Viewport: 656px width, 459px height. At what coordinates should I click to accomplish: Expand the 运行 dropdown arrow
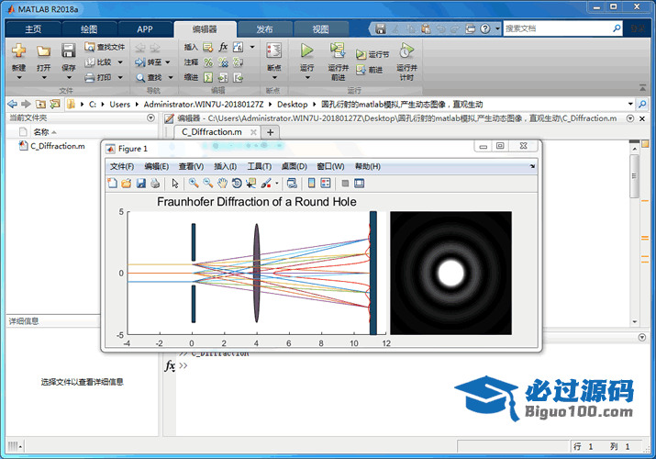pyautogui.click(x=307, y=78)
